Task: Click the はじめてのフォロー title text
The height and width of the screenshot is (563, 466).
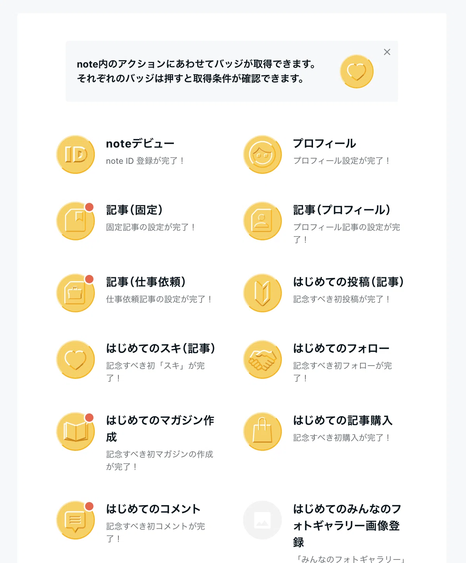Action: point(341,348)
